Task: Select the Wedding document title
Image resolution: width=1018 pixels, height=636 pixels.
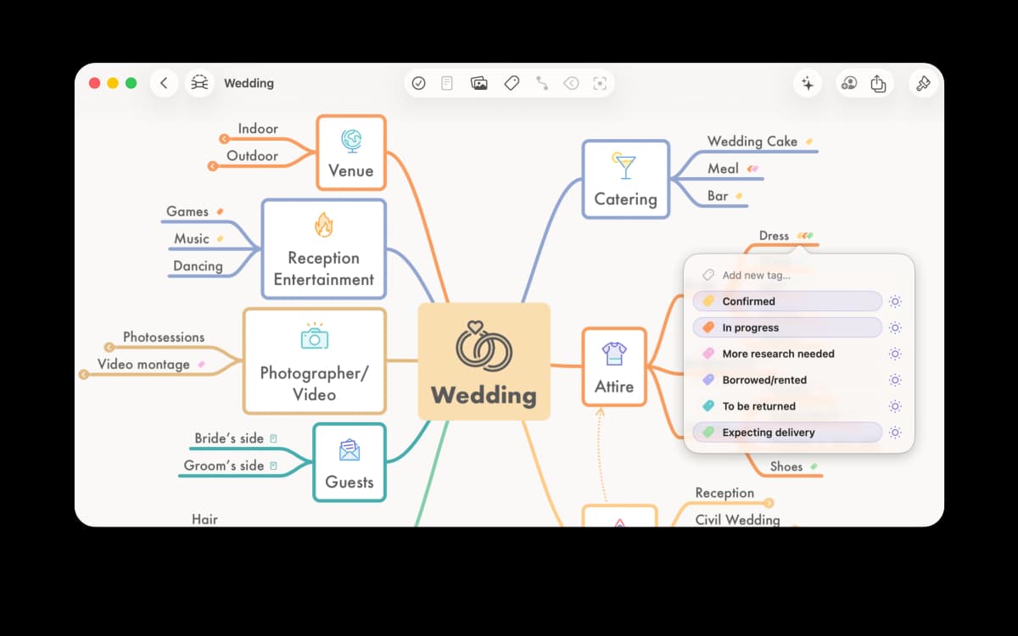Action: (x=249, y=83)
